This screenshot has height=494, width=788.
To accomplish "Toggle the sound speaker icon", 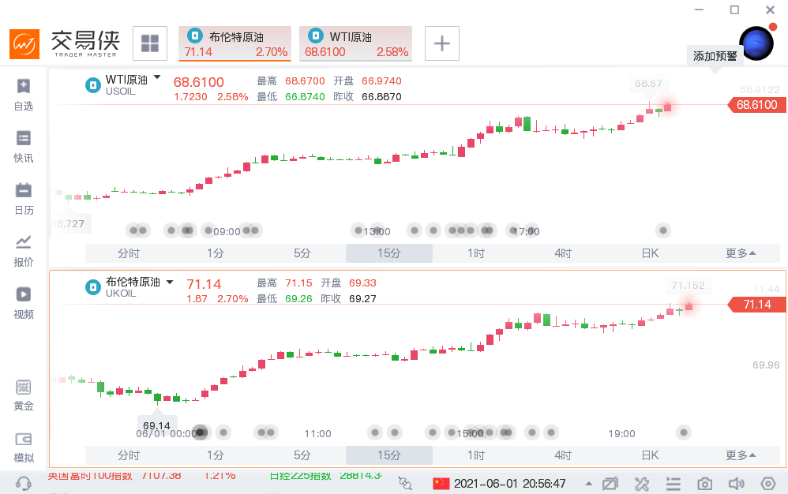I will click(736, 484).
